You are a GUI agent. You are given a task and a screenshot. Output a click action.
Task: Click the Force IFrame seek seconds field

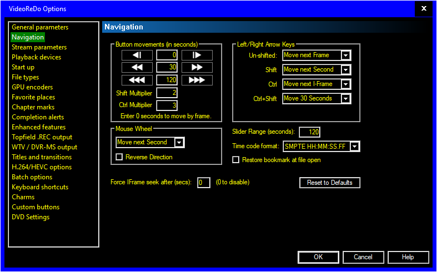(203, 183)
